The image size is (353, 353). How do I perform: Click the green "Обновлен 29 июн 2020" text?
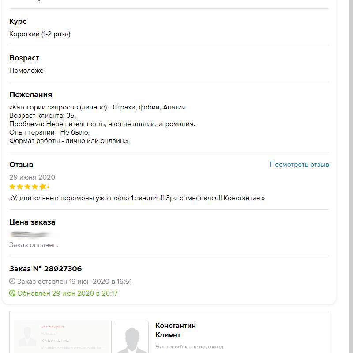pyautogui.click(x=68, y=293)
